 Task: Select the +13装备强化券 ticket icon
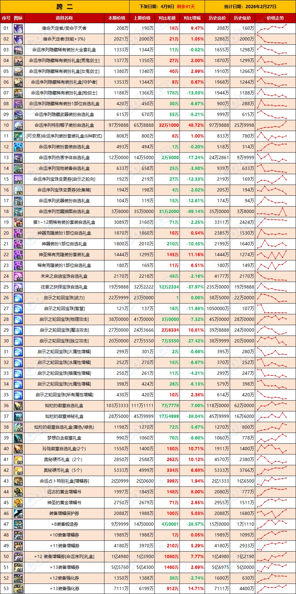click(x=18, y=589)
